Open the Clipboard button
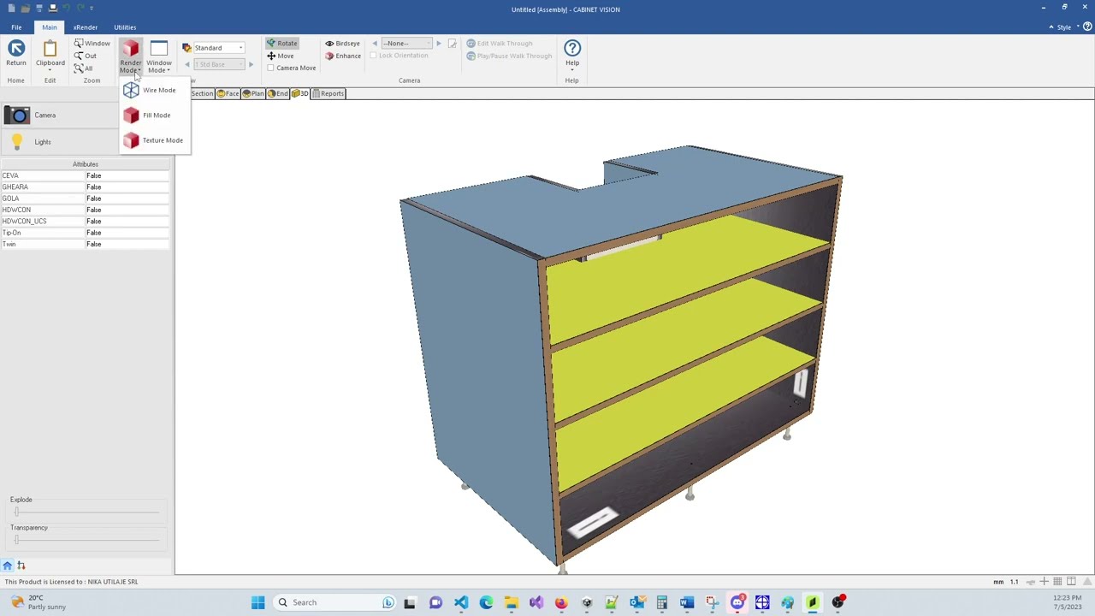The width and height of the screenshot is (1095, 616). pos(50,55)
